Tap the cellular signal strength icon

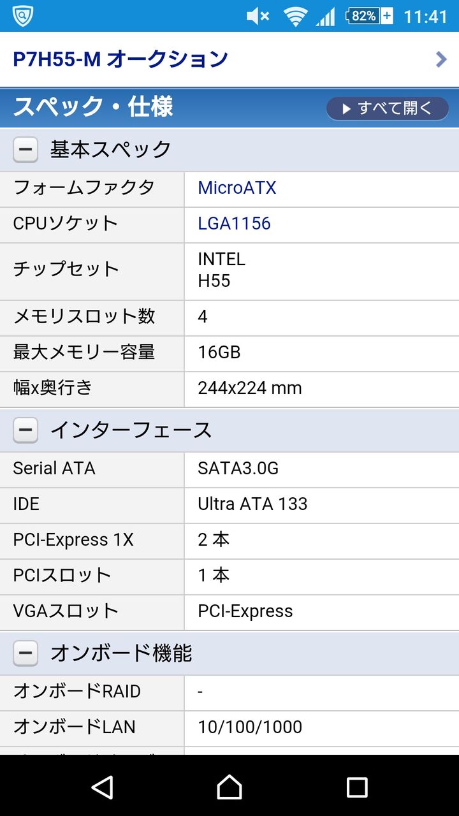325,17
